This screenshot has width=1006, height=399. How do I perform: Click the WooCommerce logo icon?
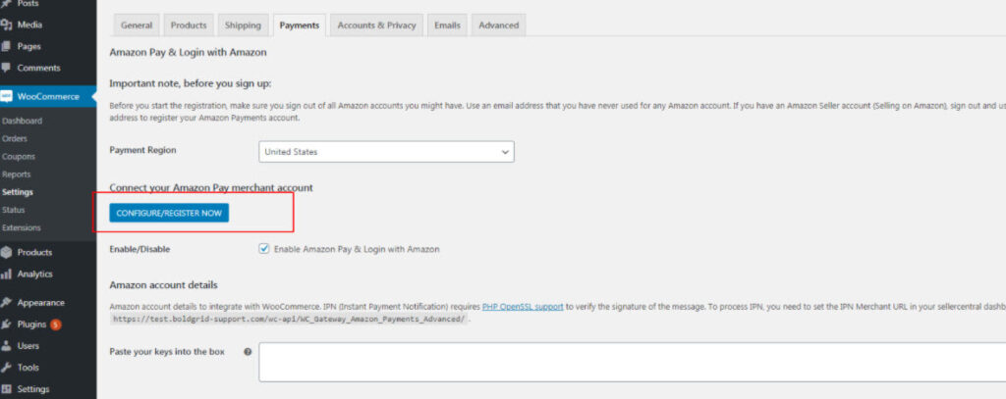[7, 96]
